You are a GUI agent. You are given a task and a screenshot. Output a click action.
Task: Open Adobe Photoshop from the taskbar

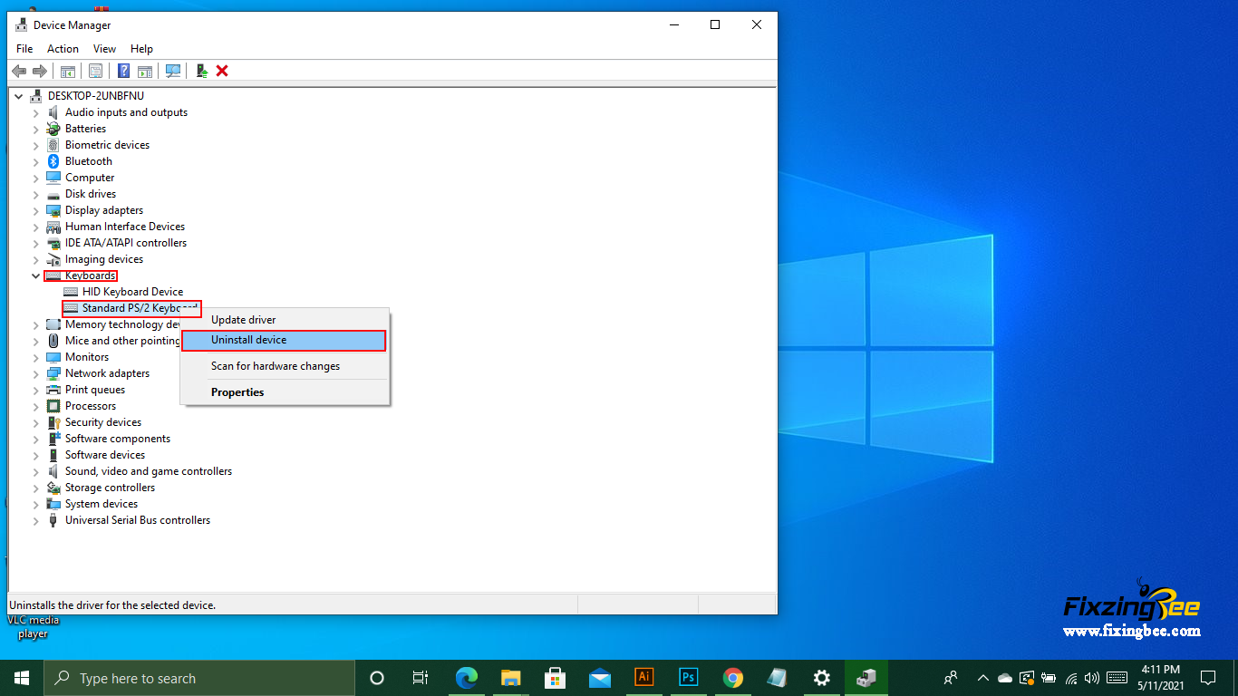point(689,677)
